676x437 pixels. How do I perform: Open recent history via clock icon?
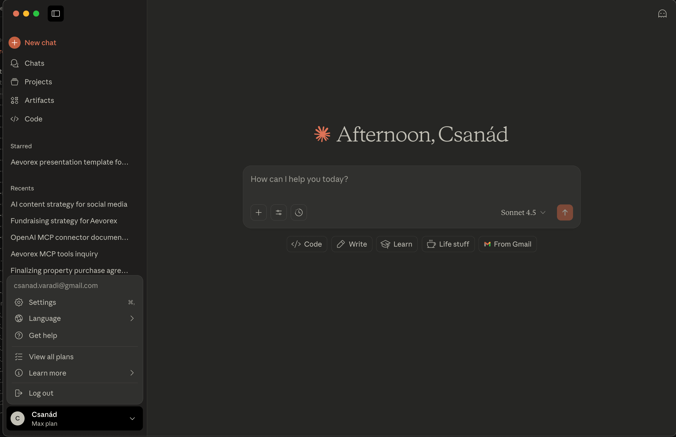(299, 212)
